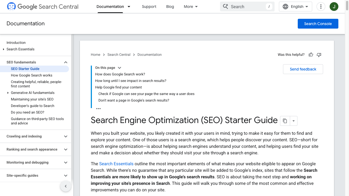Image resolution: width=349 pixels, height=196 pixels.
Task: Show more items via ellipsis under On this page
Action: click(98, 109)
